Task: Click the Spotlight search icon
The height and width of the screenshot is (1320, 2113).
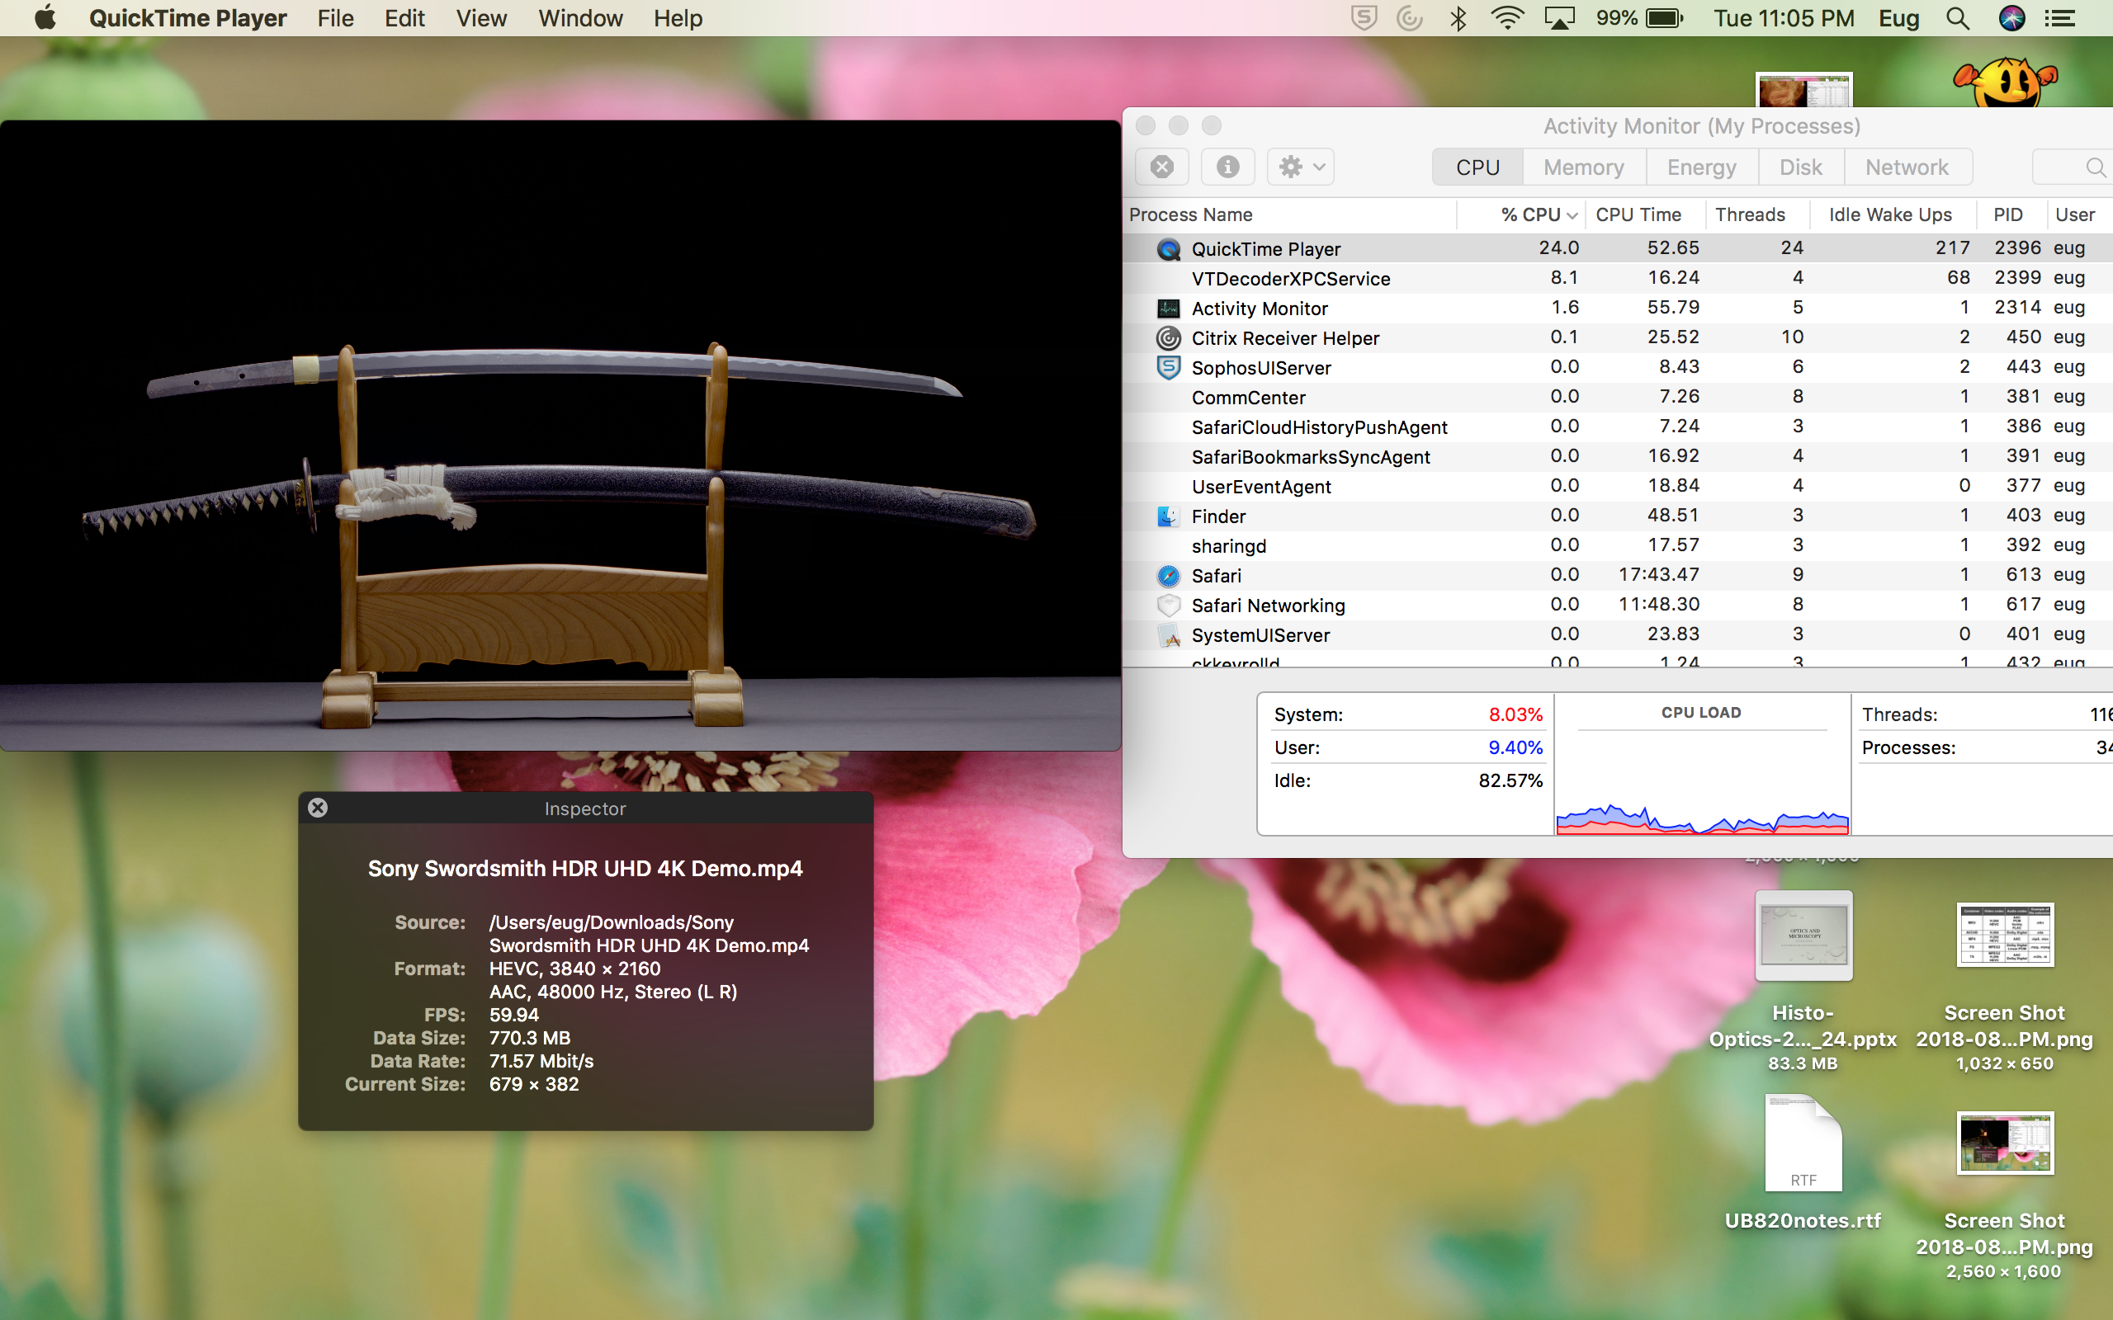Action: pos(1958,18)
